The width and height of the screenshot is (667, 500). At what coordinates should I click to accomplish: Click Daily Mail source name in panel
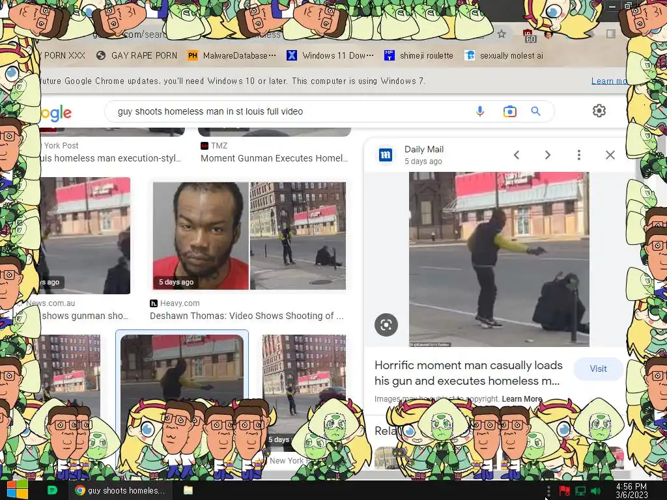coord(423,149)
